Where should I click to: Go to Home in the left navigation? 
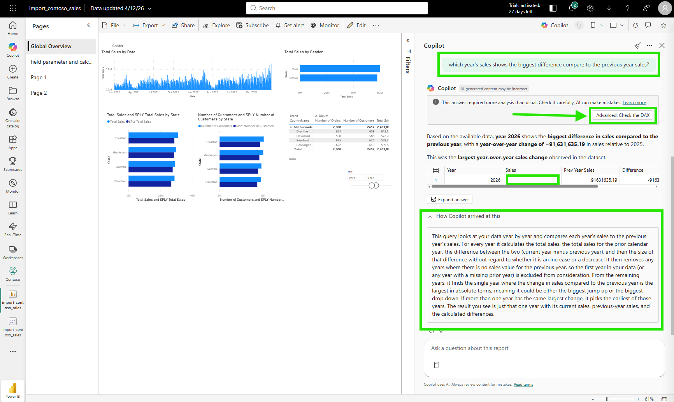click(13, 28)
